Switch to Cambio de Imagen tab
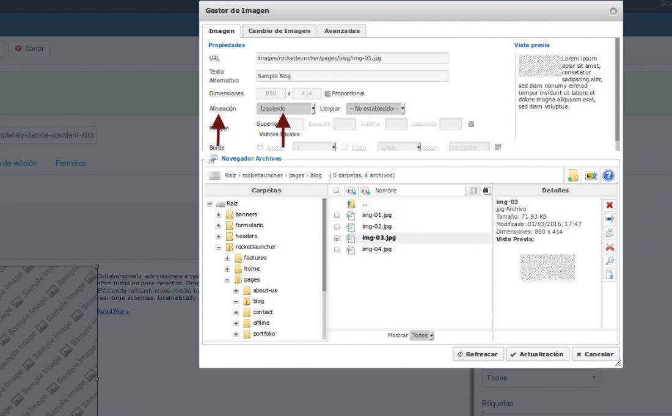Viewport: 672px width, 416px height. [279, 31]
